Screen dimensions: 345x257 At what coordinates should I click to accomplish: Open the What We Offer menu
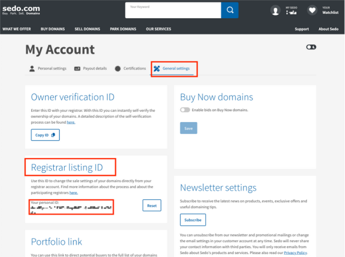[17, 29]
